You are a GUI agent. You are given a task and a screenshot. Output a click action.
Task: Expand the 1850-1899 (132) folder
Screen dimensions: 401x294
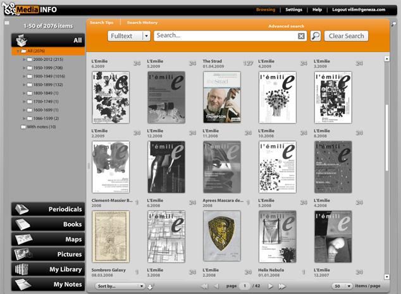point(24,85)
